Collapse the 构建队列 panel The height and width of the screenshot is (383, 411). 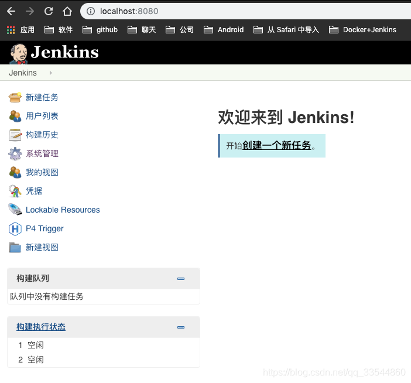coord(181,279)
